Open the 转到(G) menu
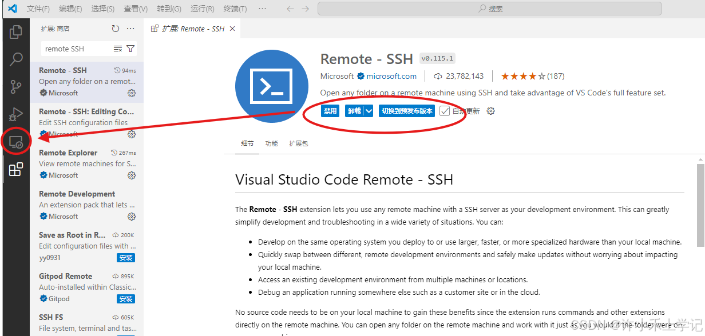The height and width of the screenshot is (336, 705). pyautogui.click(x=169, y=9)
